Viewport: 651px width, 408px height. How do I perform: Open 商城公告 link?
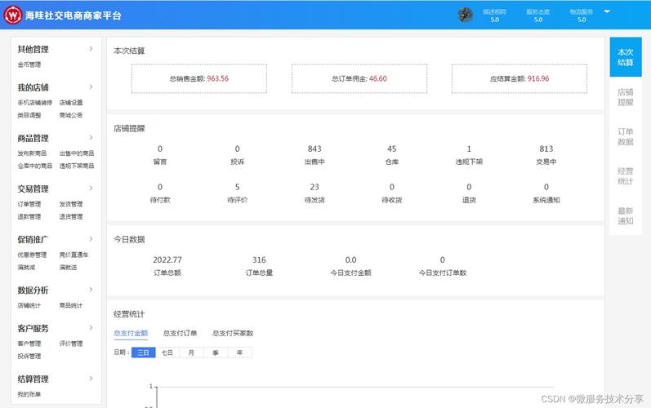(x=71, y=115)
